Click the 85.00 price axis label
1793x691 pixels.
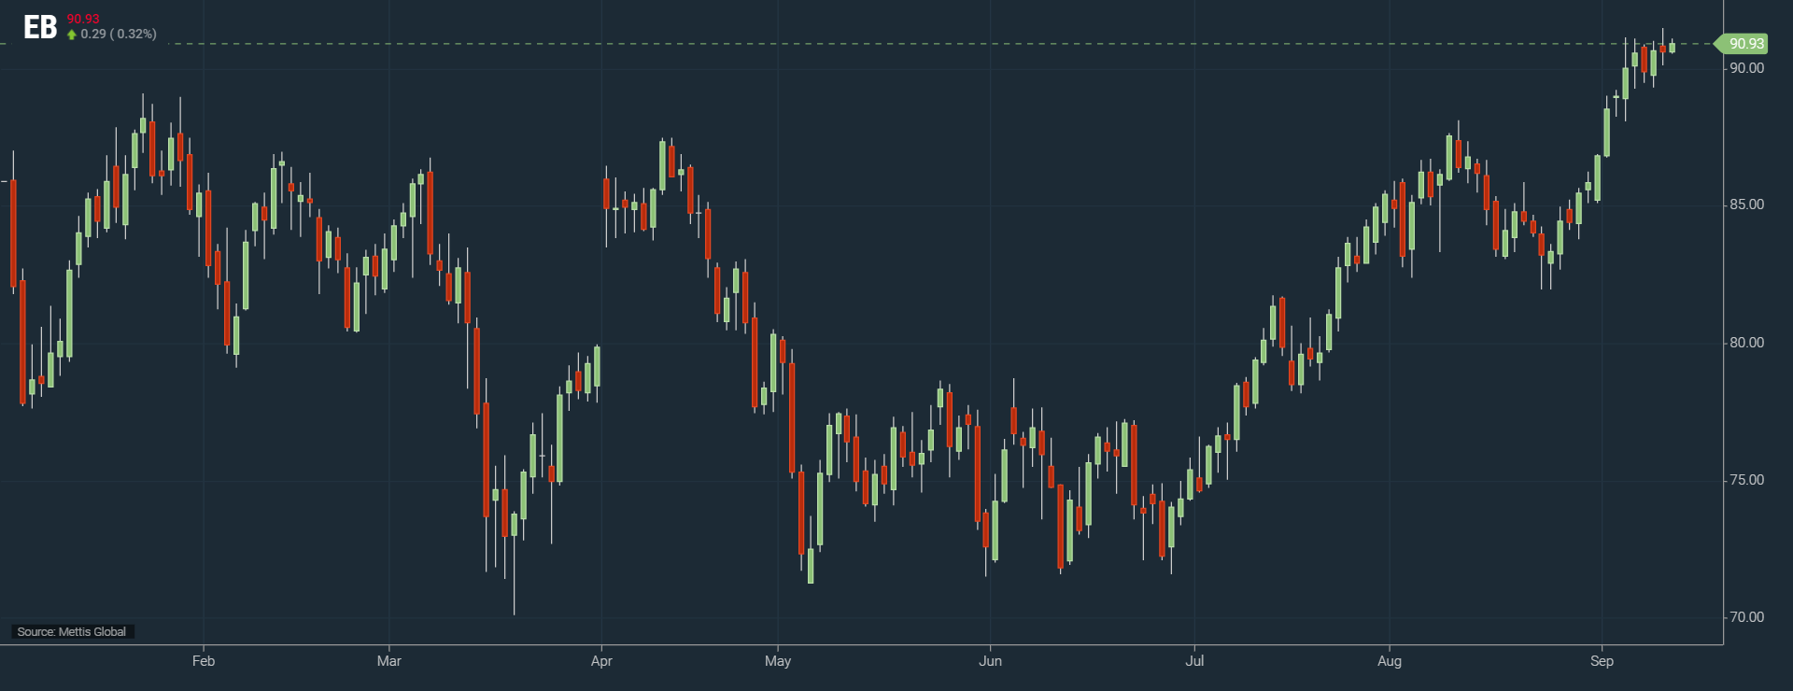(1746, 204)
